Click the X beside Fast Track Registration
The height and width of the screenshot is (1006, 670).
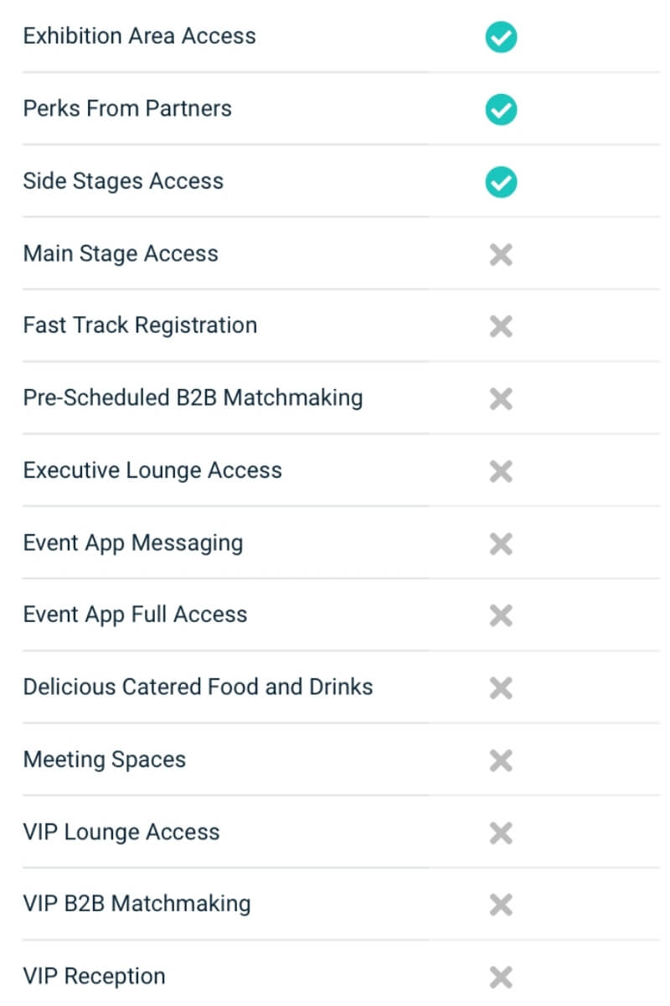point(501,326)
